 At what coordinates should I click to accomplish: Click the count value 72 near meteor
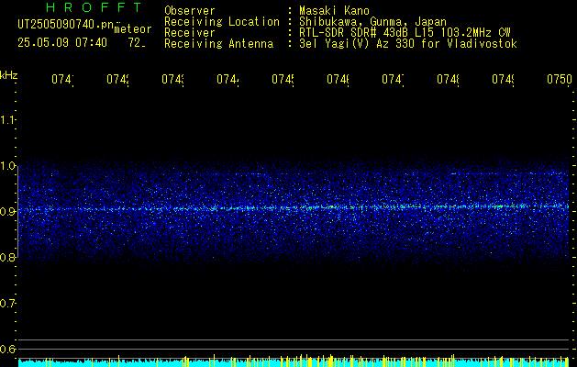point(137,43)
